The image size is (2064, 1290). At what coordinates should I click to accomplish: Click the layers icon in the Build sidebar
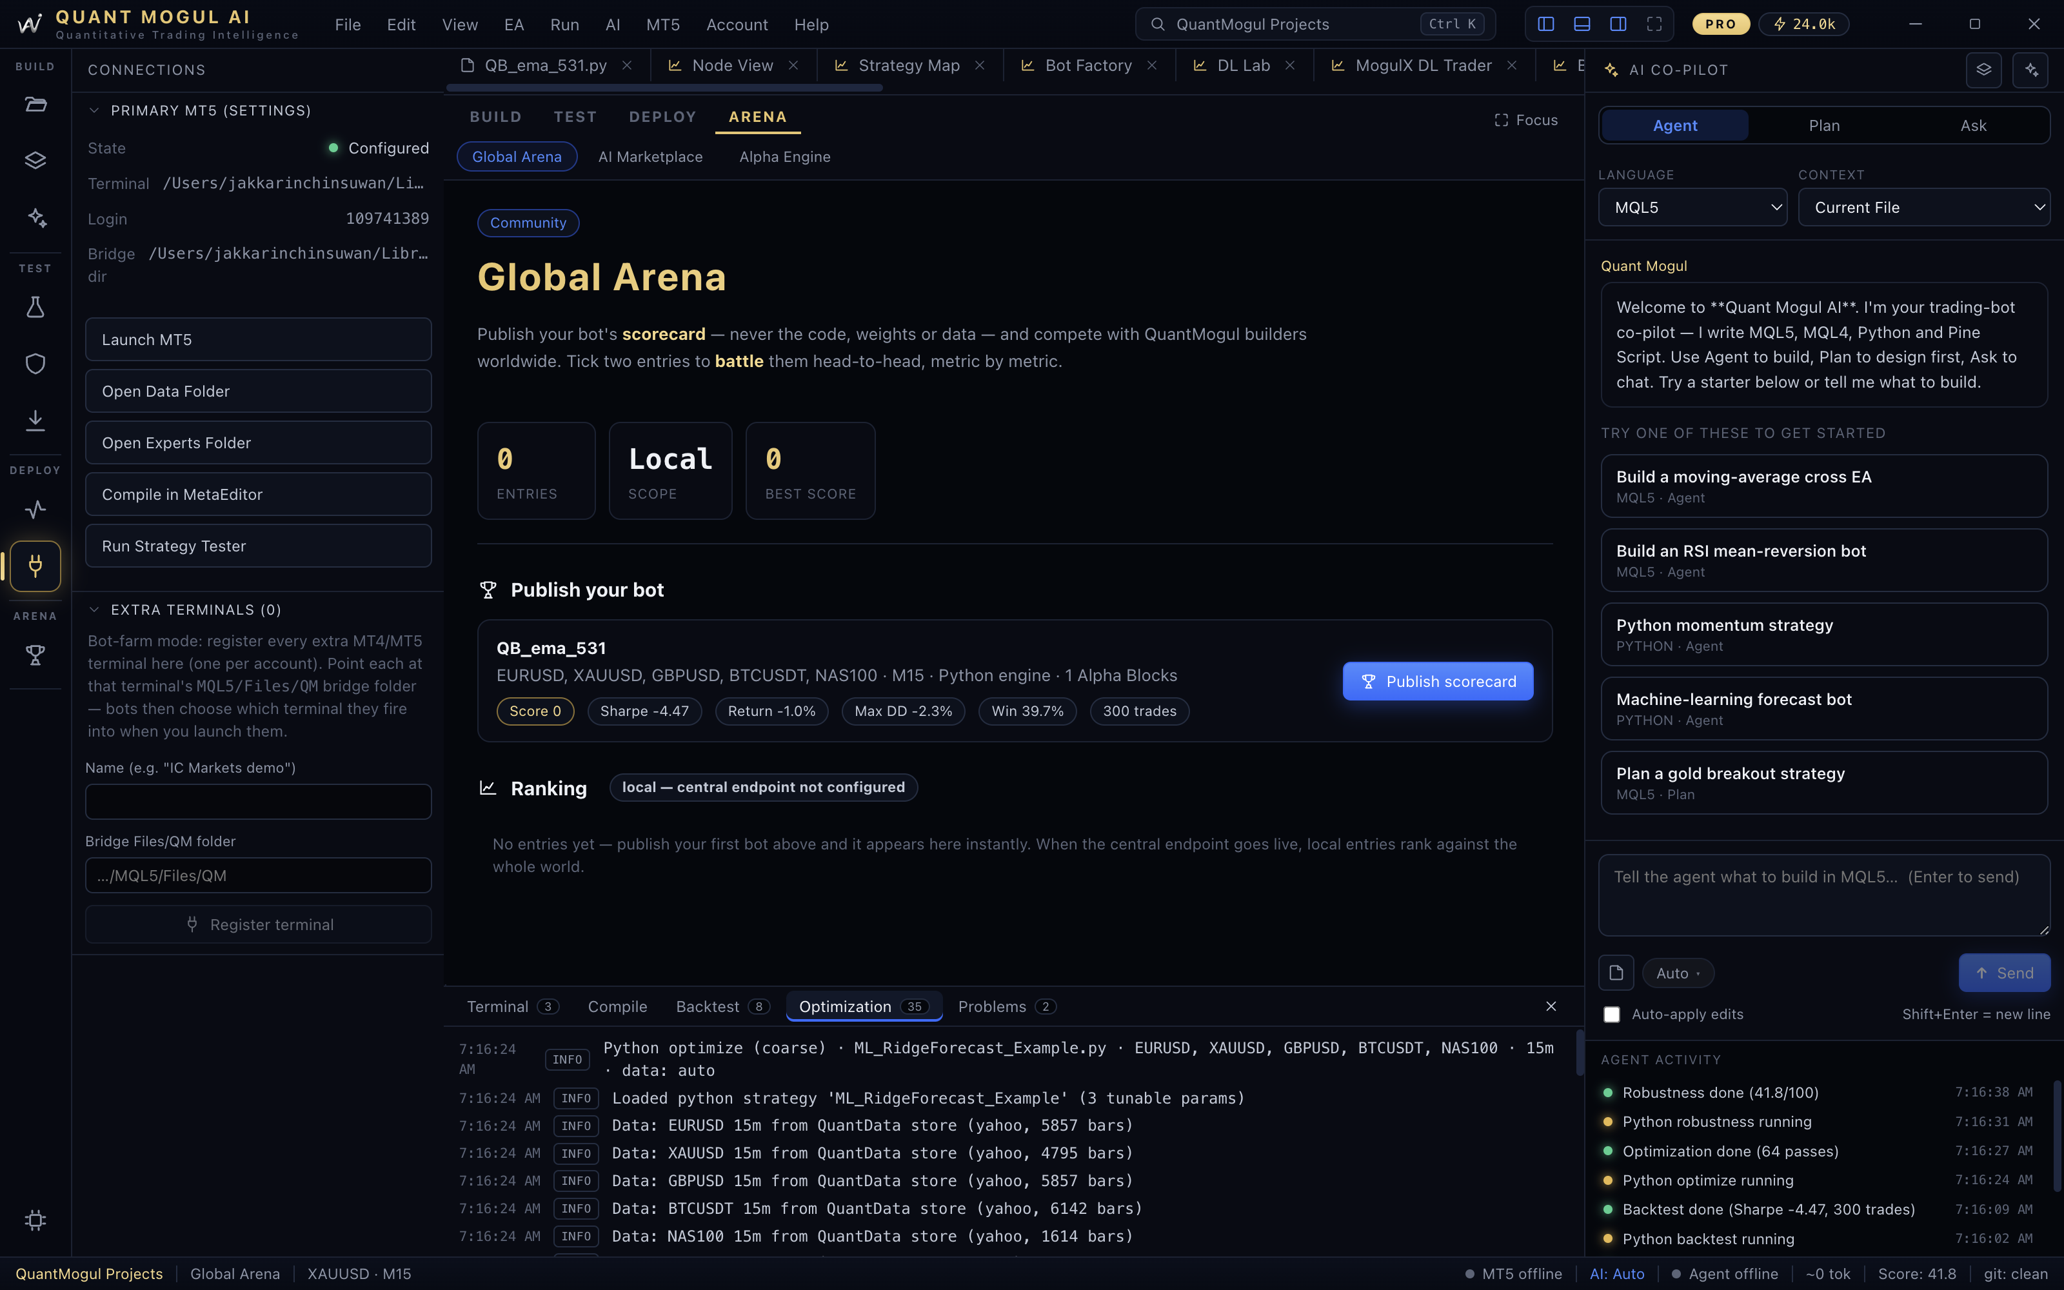click(x=35, y=161)
